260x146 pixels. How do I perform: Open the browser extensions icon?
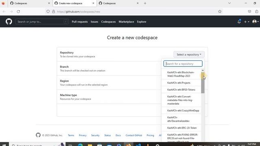tap(257, 11)
